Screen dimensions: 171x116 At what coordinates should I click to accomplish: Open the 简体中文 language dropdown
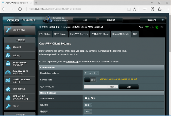point(152,20)
